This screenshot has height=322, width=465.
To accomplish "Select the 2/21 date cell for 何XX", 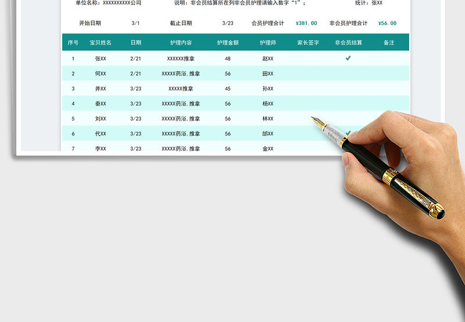I will click(x=136, y=74).
